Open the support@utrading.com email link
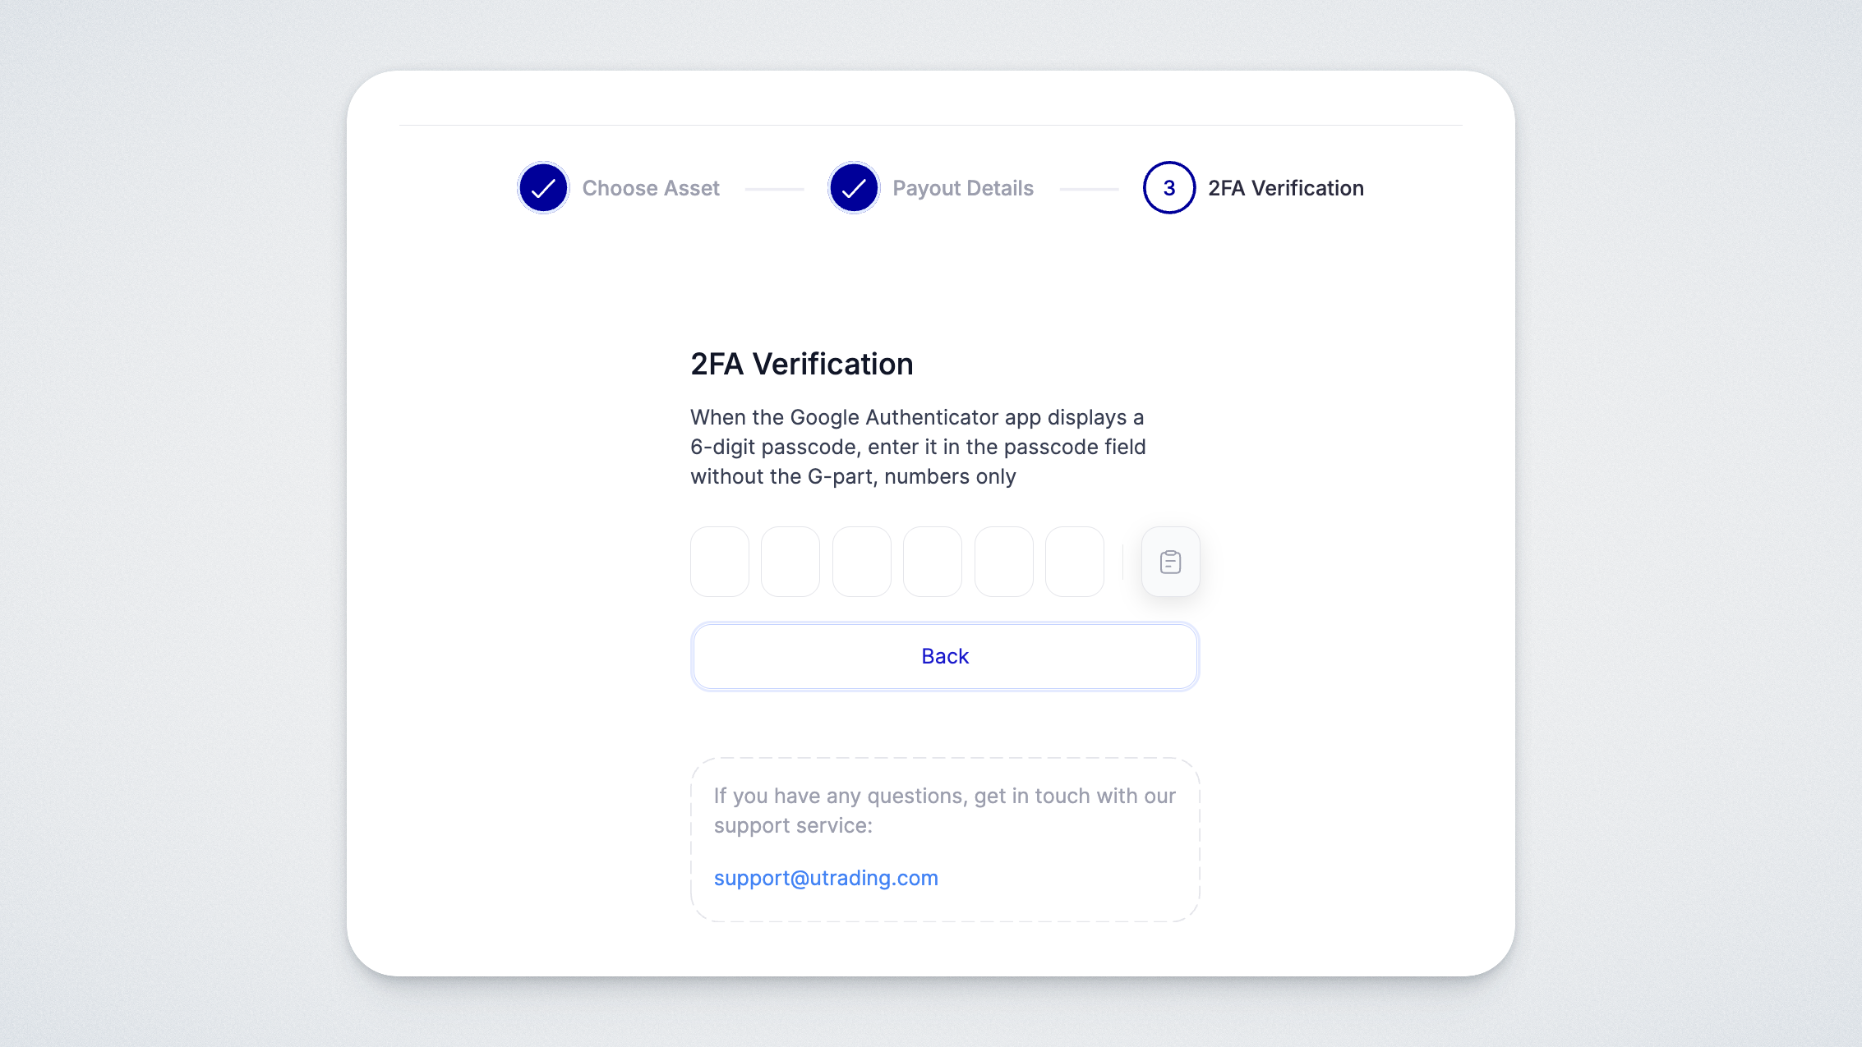 (x=826, y=878)
